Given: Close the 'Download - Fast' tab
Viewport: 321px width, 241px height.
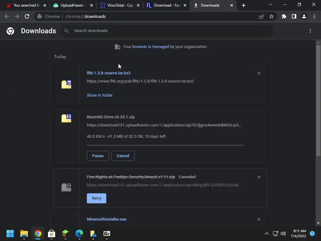Looking at the screenshot, I should pos(185,5).
